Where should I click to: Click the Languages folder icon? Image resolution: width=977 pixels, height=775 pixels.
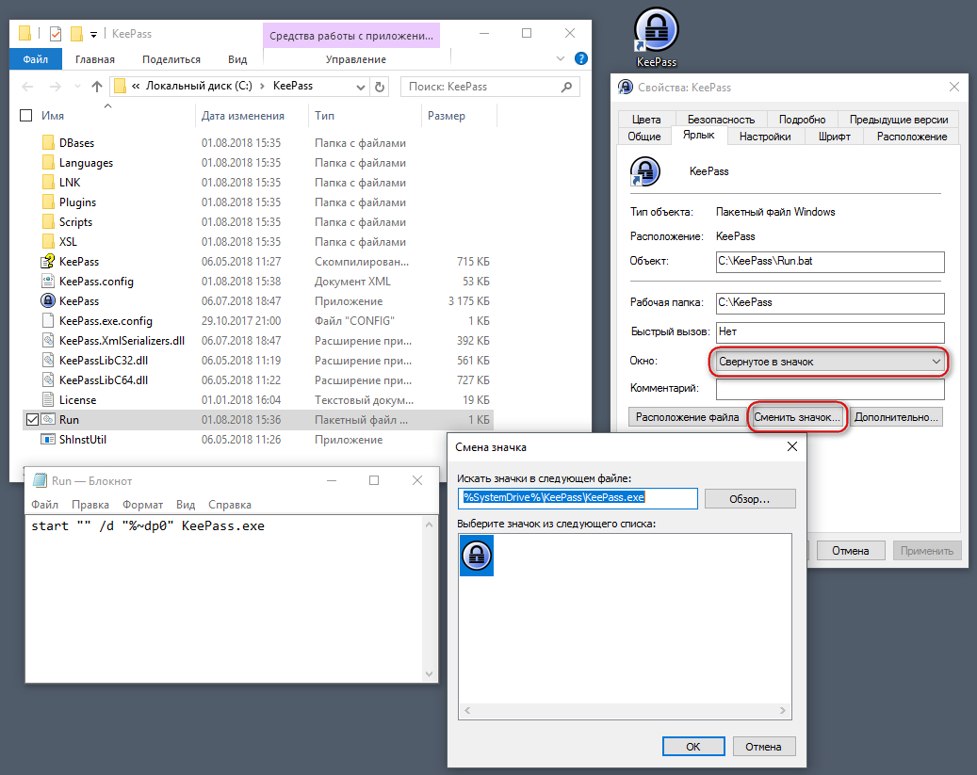[x=48, y=163]
